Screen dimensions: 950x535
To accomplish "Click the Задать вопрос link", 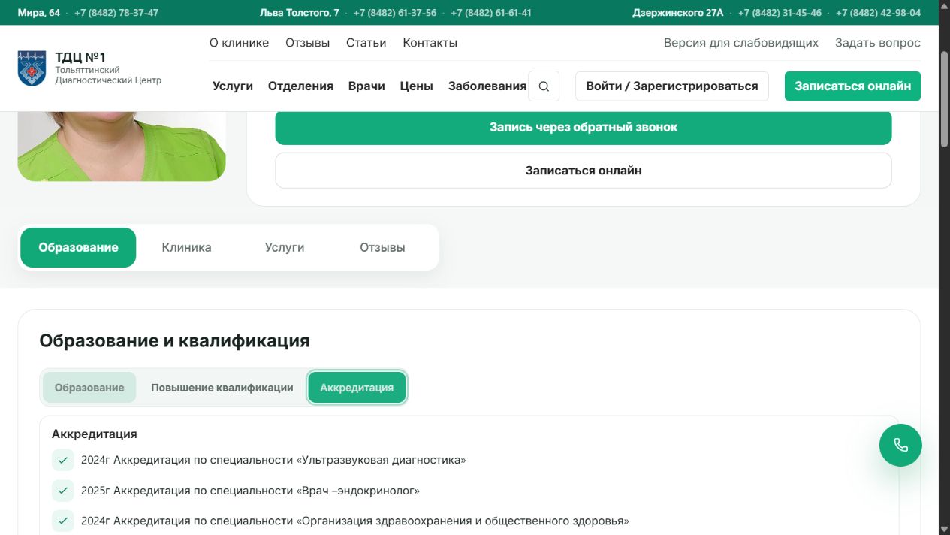I will 878,43.
